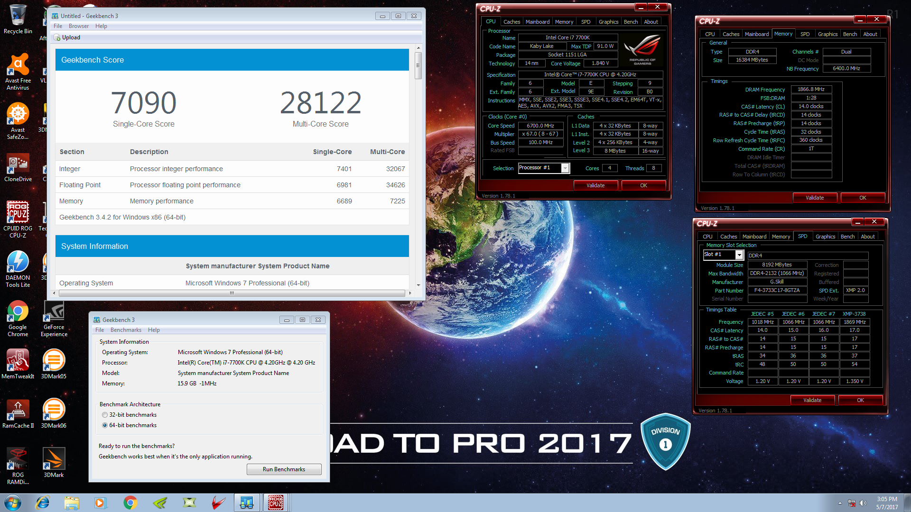Open the Recycle Bin desktop icon
This screenshot has height=512, width=911.
click(x=18, y=19)
